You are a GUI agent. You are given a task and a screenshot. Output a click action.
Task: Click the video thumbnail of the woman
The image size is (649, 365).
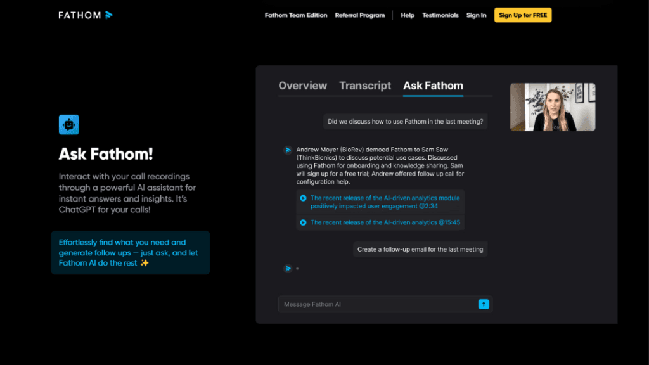click(553, 107)
